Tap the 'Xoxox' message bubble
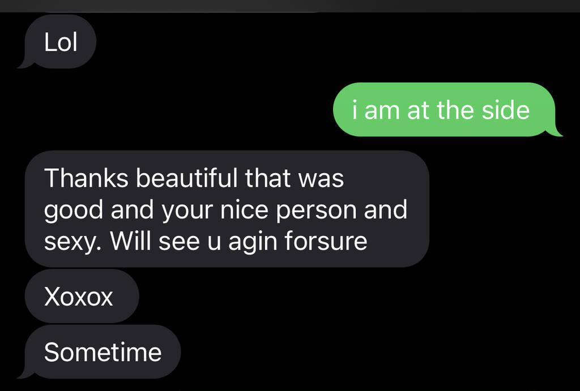Screen dimensions: 580x391 click(82, 296)
